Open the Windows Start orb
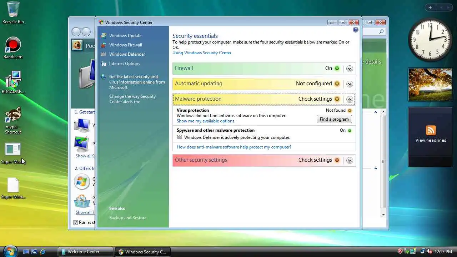 pyautogui.click(x=10, y=251)
